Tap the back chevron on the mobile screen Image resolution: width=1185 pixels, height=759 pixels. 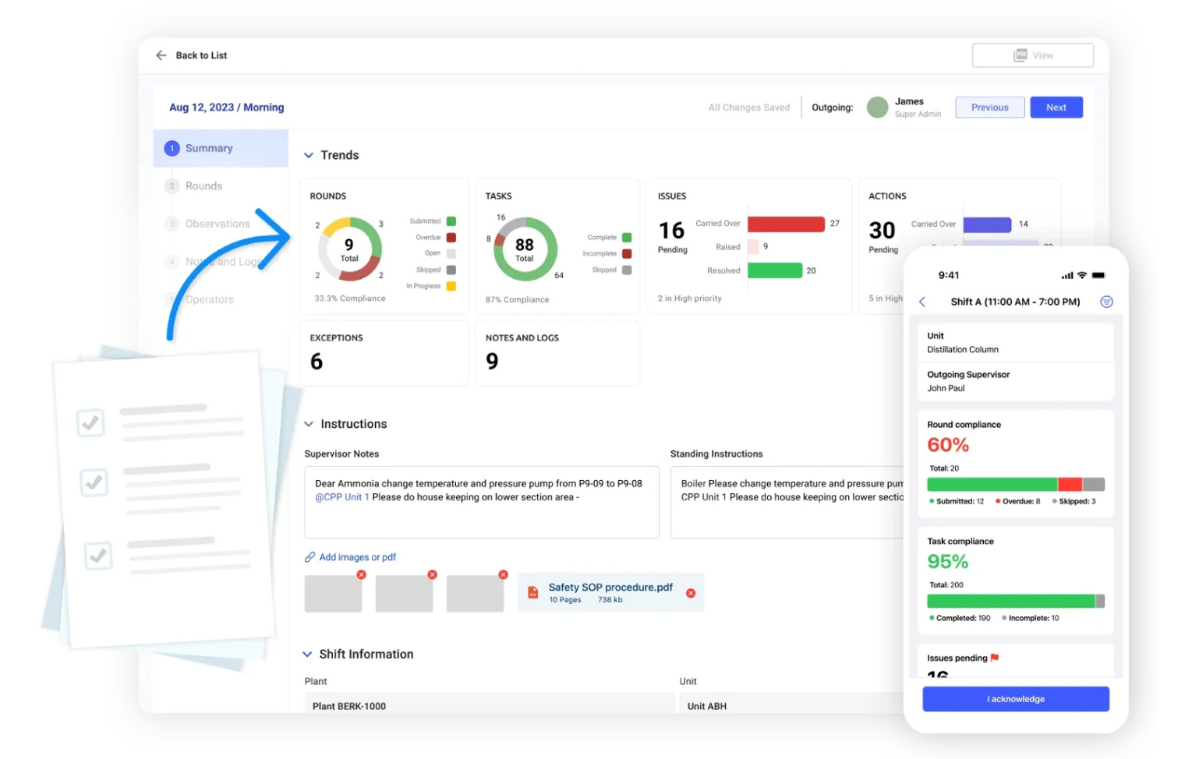click(923, 302)
